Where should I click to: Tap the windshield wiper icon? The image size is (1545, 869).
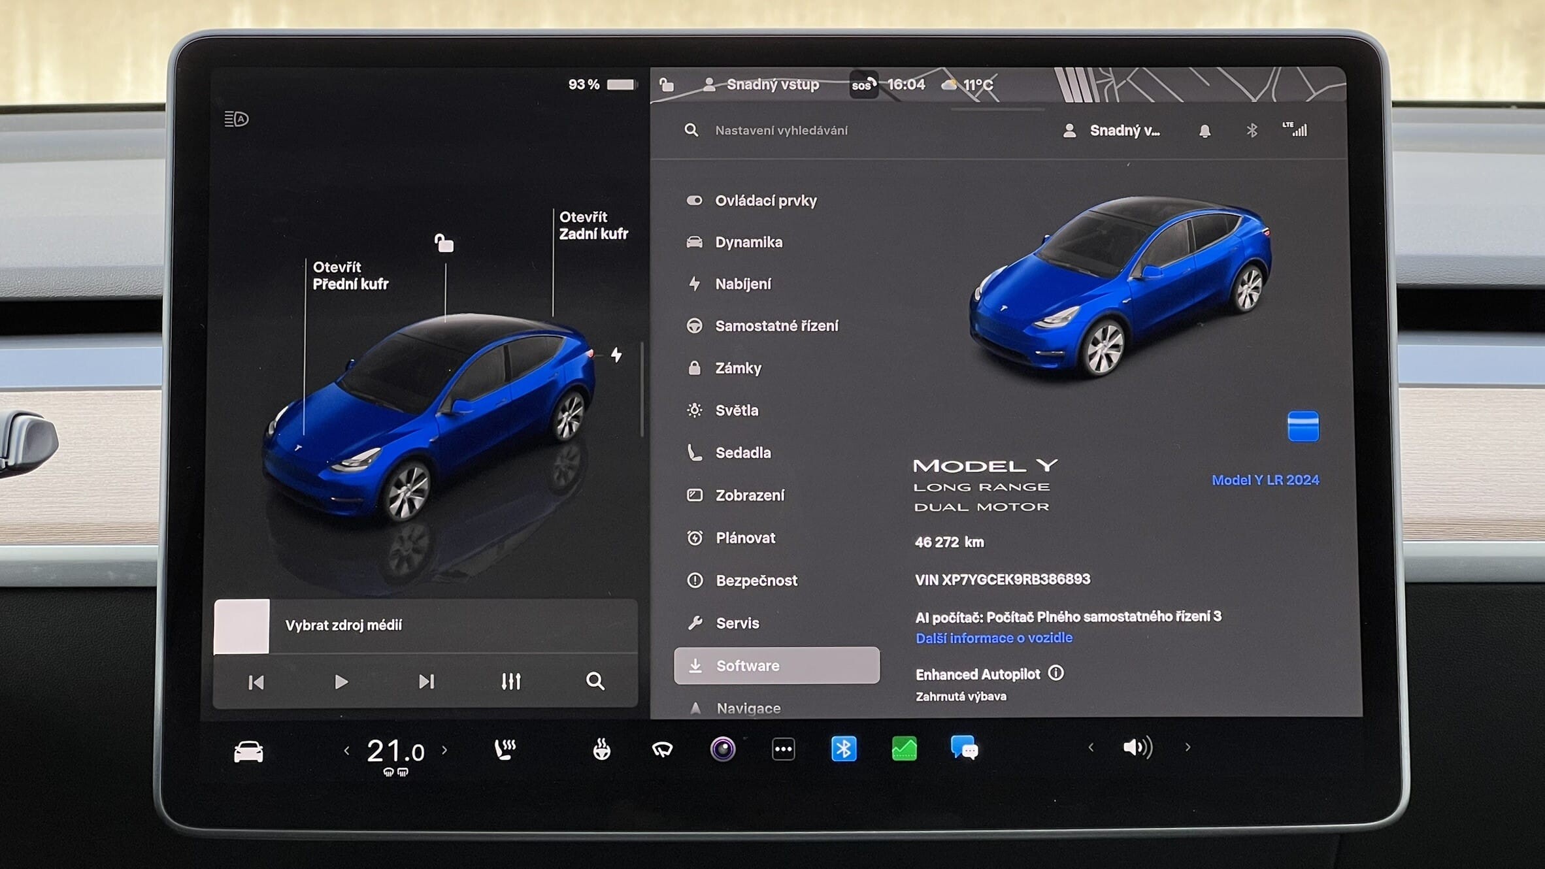[662, 749]
